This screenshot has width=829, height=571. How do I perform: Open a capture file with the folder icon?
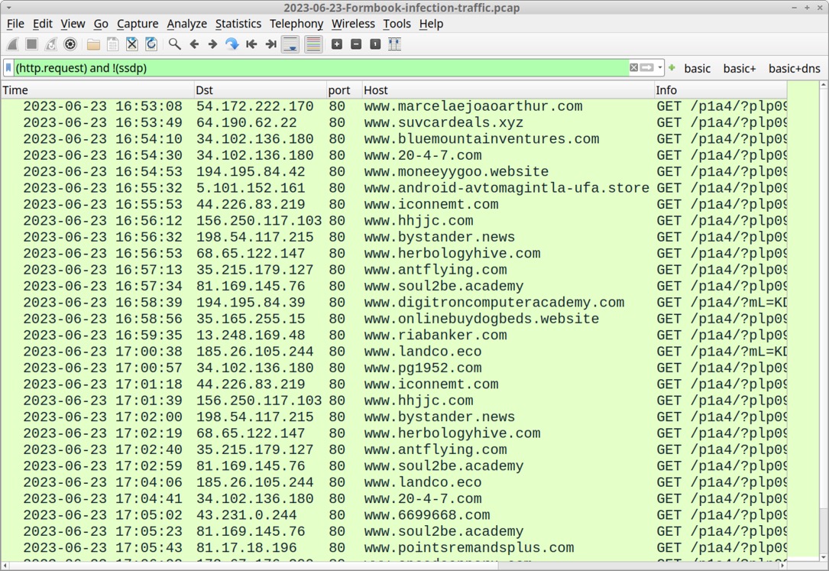pyautogui.click(x=93, y=44)
